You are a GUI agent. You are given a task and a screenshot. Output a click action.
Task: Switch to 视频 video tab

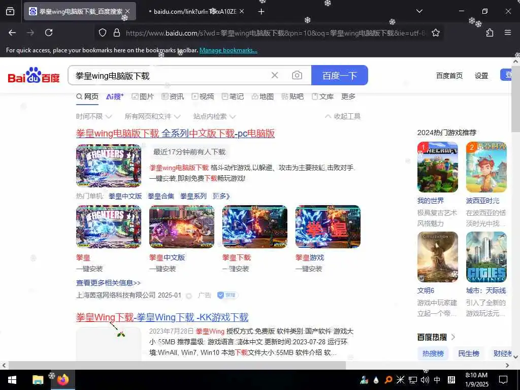click(x=203, y=96)
